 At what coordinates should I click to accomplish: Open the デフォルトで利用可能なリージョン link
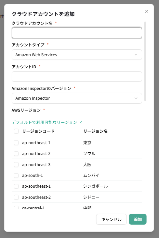(47, 122)
